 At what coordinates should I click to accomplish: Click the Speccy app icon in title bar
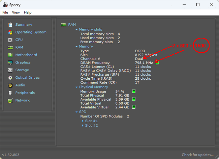(x=5, y=5)
